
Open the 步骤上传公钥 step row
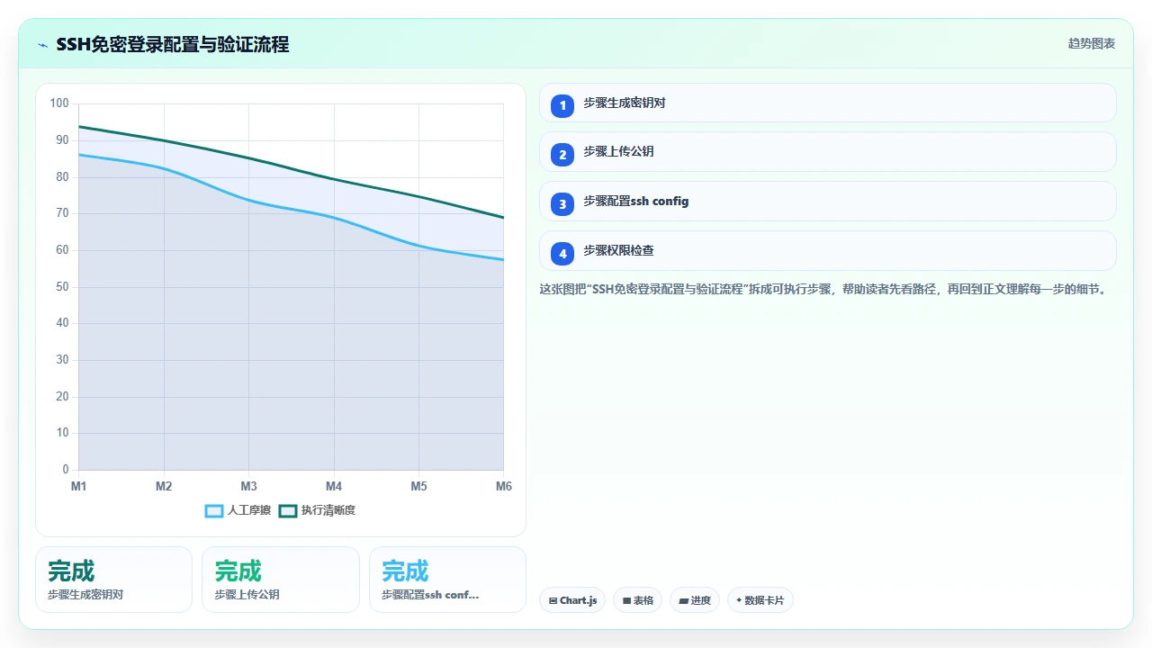(827, 152)
